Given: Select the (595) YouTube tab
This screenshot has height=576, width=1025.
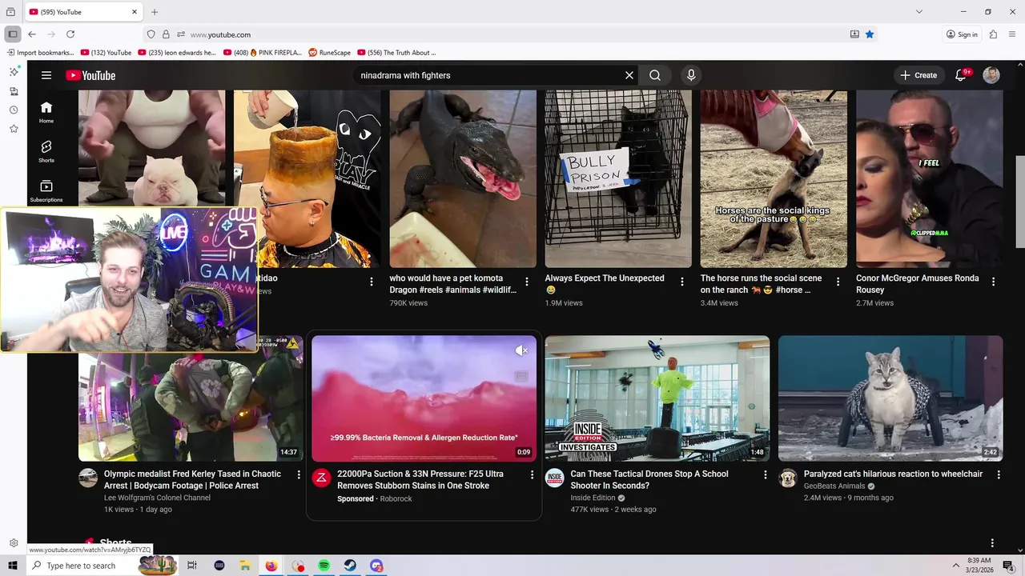Looking at the screenshot, I should [x=83, y=12].
